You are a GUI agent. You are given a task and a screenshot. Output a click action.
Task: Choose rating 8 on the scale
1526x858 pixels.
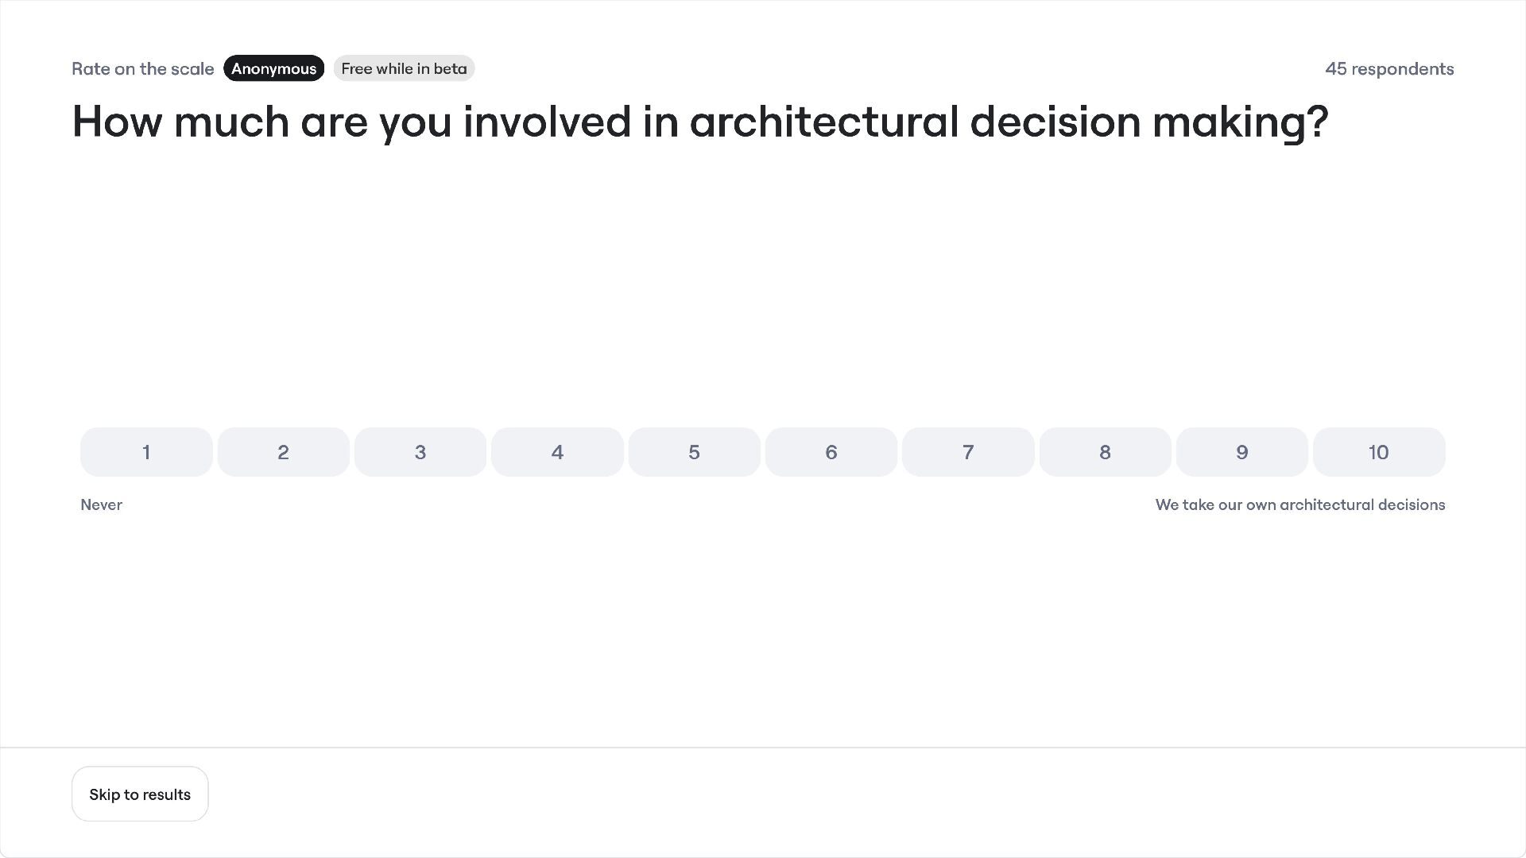pyautogui.click(x=1105, y=452)
